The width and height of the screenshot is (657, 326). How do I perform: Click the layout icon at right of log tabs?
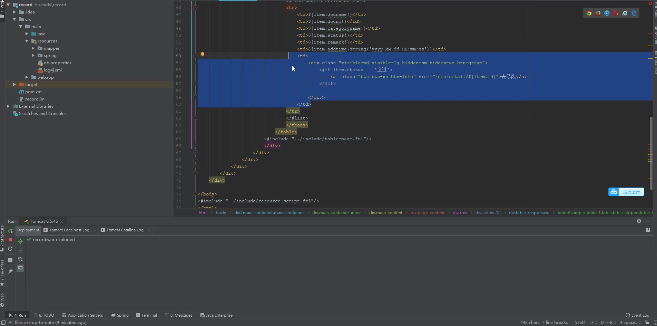[x=648, y=230]
